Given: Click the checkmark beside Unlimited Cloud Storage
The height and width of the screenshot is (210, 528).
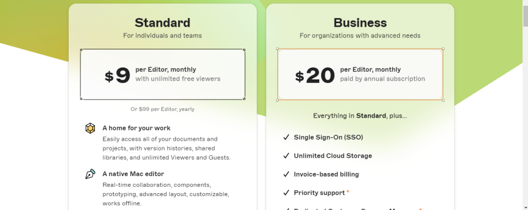Looking at the screenshot, I should click(x=286, y=156).
